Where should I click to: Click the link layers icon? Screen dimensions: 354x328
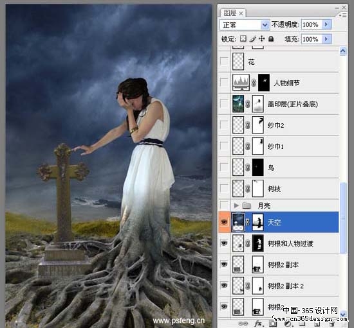(243, 324)
